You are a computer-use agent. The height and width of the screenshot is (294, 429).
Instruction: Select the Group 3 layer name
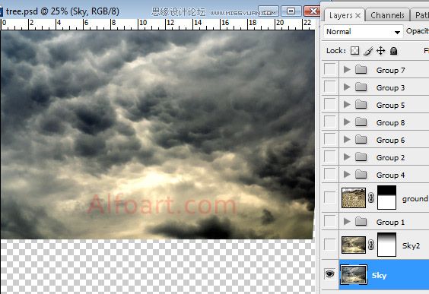(x=390, y=88)
